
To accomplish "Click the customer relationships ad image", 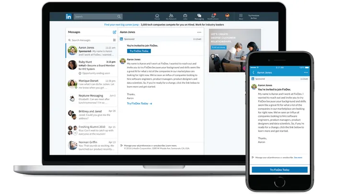I will 235,50.
